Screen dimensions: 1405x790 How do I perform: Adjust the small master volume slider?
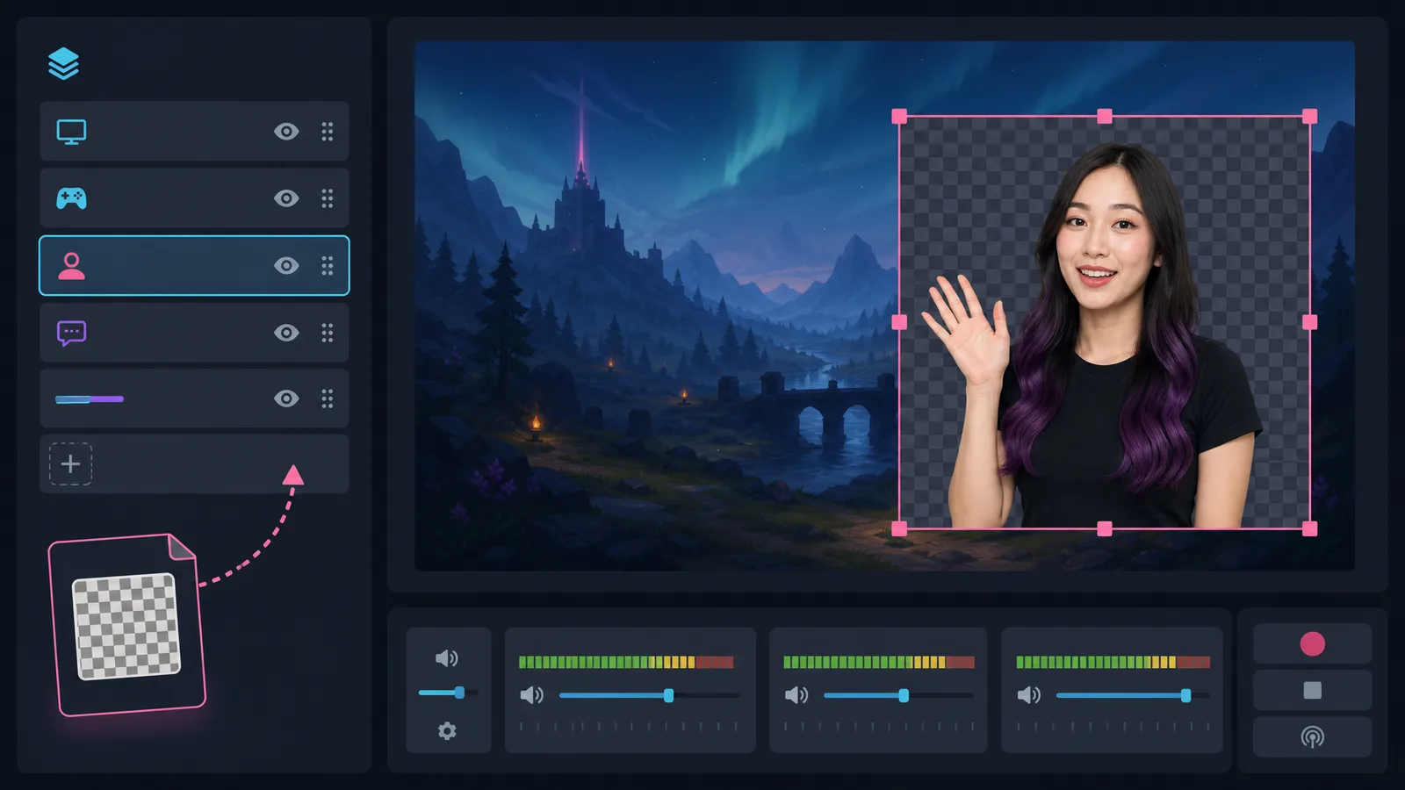tap(448, 693)
